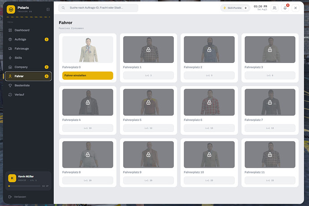Click the Polarix steering wheel logo
The width and height of the screenshot is (309, 206).
11,9
